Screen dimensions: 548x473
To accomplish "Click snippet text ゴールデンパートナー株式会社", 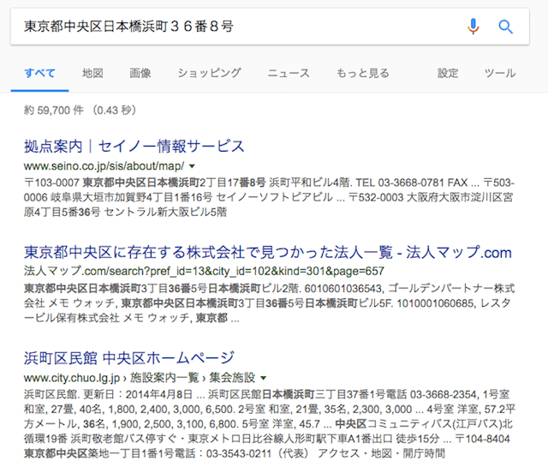I will (269, 296).
